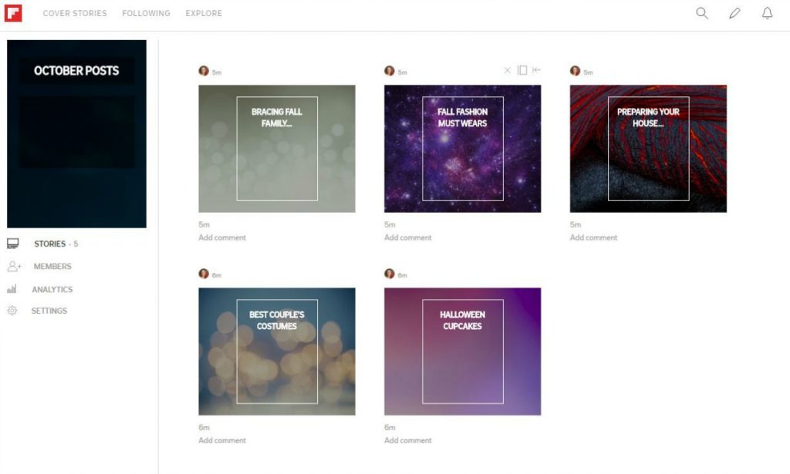
Task: Click the Members person-plus icon
Action: (14, 266)
